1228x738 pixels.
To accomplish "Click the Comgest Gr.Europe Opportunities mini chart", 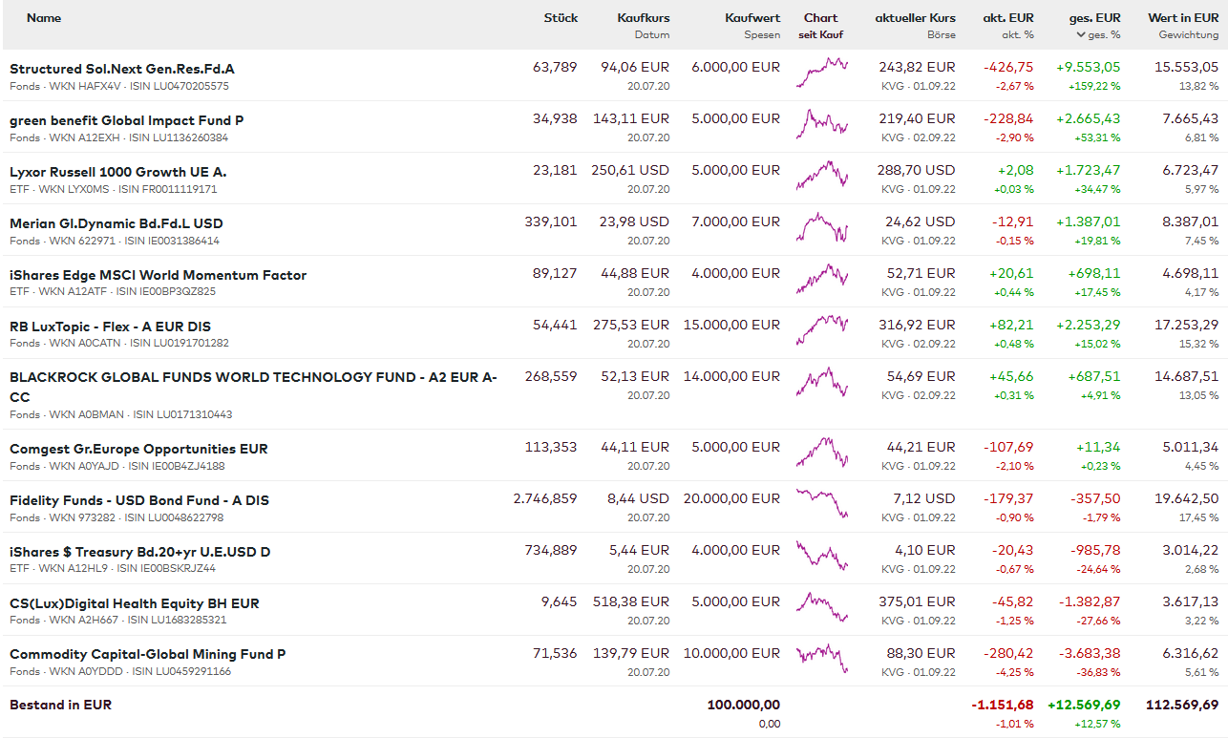I will tap(821, 453).
